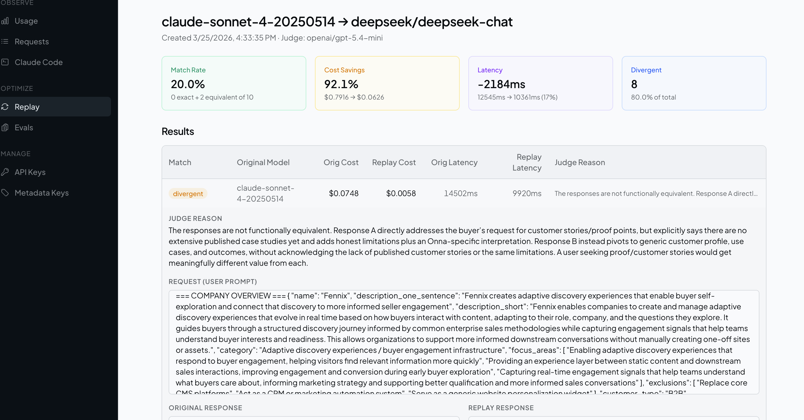Select the Match Rate card
The width and height of the screenshot is (804, 420).
pyautogui.click(x=233, y=83)
